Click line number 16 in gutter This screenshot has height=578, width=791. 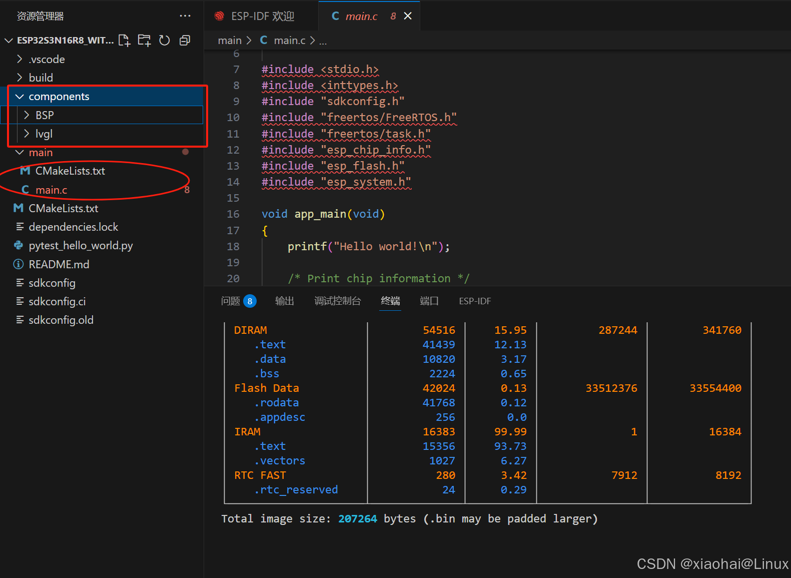coord(233,214)
